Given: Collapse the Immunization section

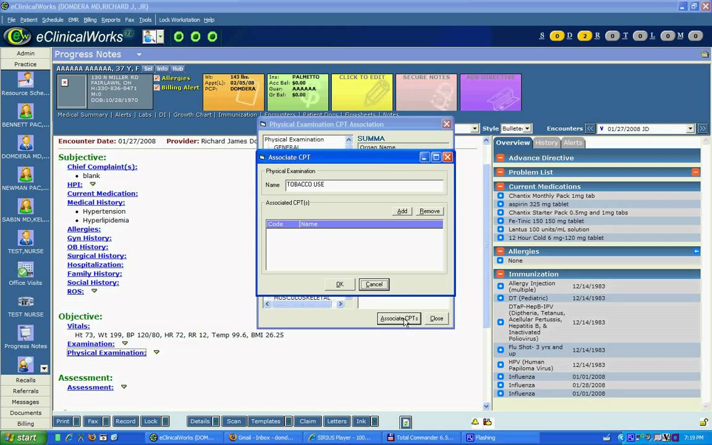Looking at the screenshot, I should [500, 274].
